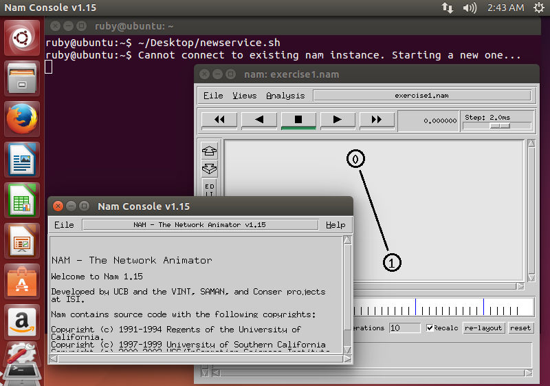Click right arrow of Nam Console horizontal scrollbar
550x386 pixels.
click(x=348, y=359)
